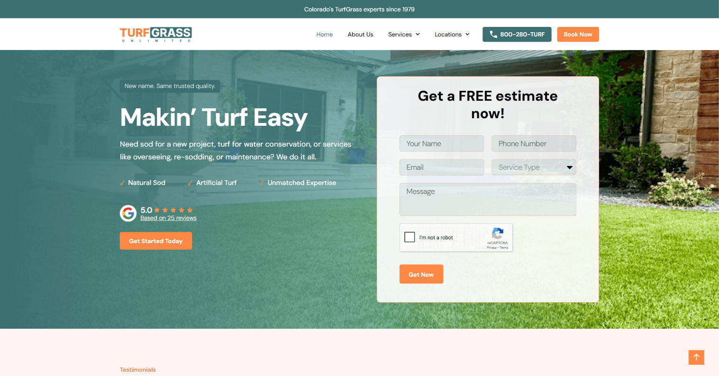Image resolution: width=719 pixels, height=376 pixels.
Task: Check the I'm not a robot box
Action: 410,237
